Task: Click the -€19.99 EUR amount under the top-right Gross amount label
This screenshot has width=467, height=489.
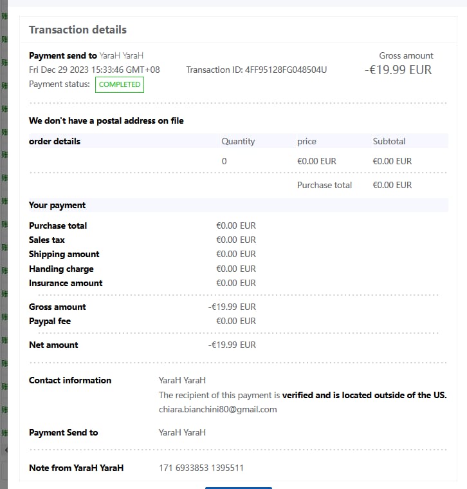Action: 398,70
